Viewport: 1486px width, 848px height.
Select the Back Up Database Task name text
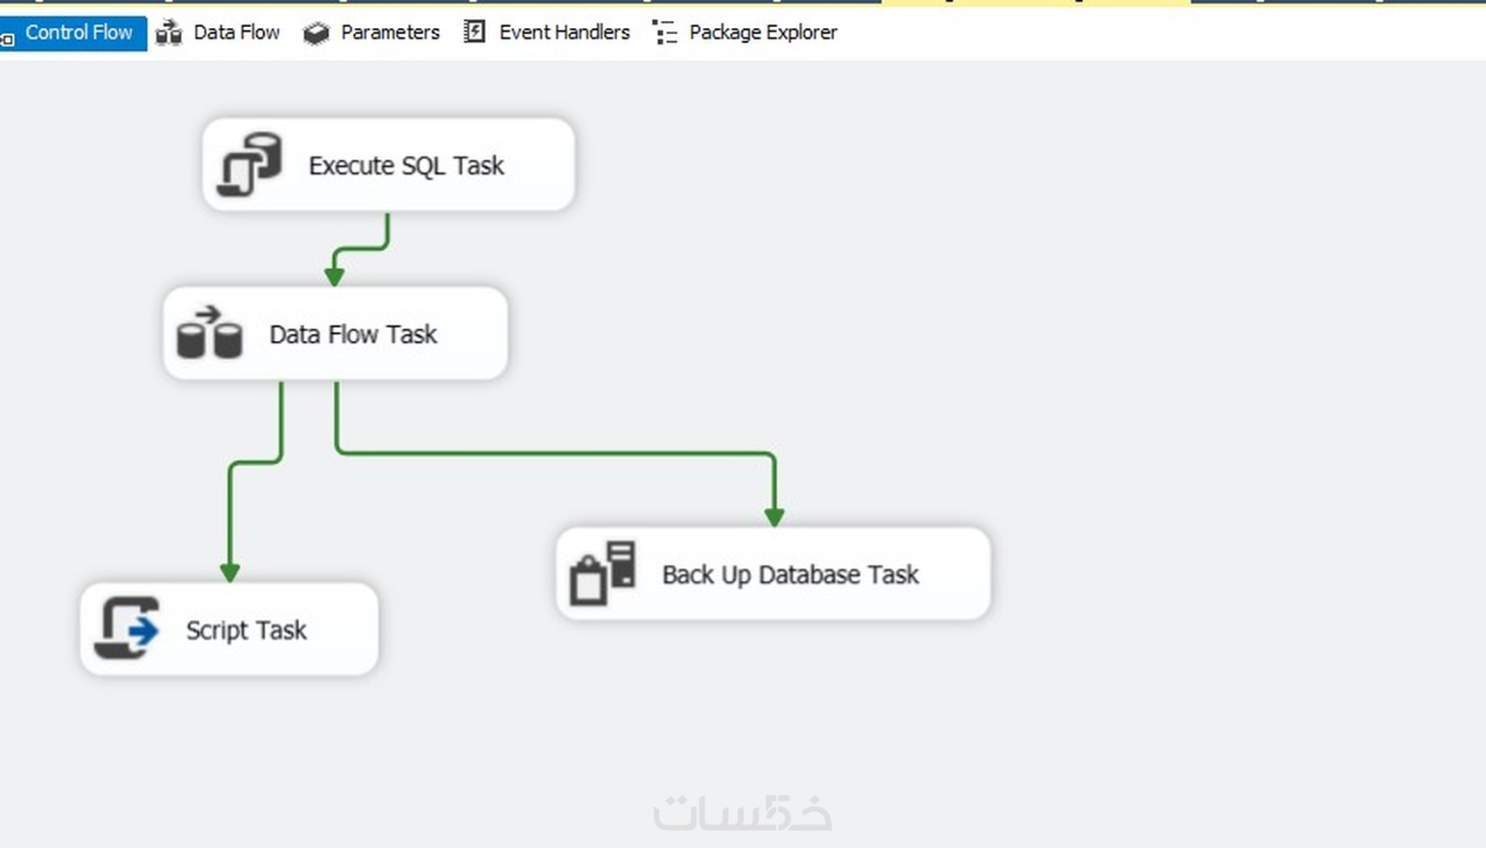pos(789,574)
